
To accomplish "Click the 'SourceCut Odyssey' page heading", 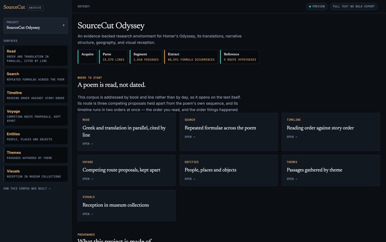I will pyautogui.click(x=111, y=25).
